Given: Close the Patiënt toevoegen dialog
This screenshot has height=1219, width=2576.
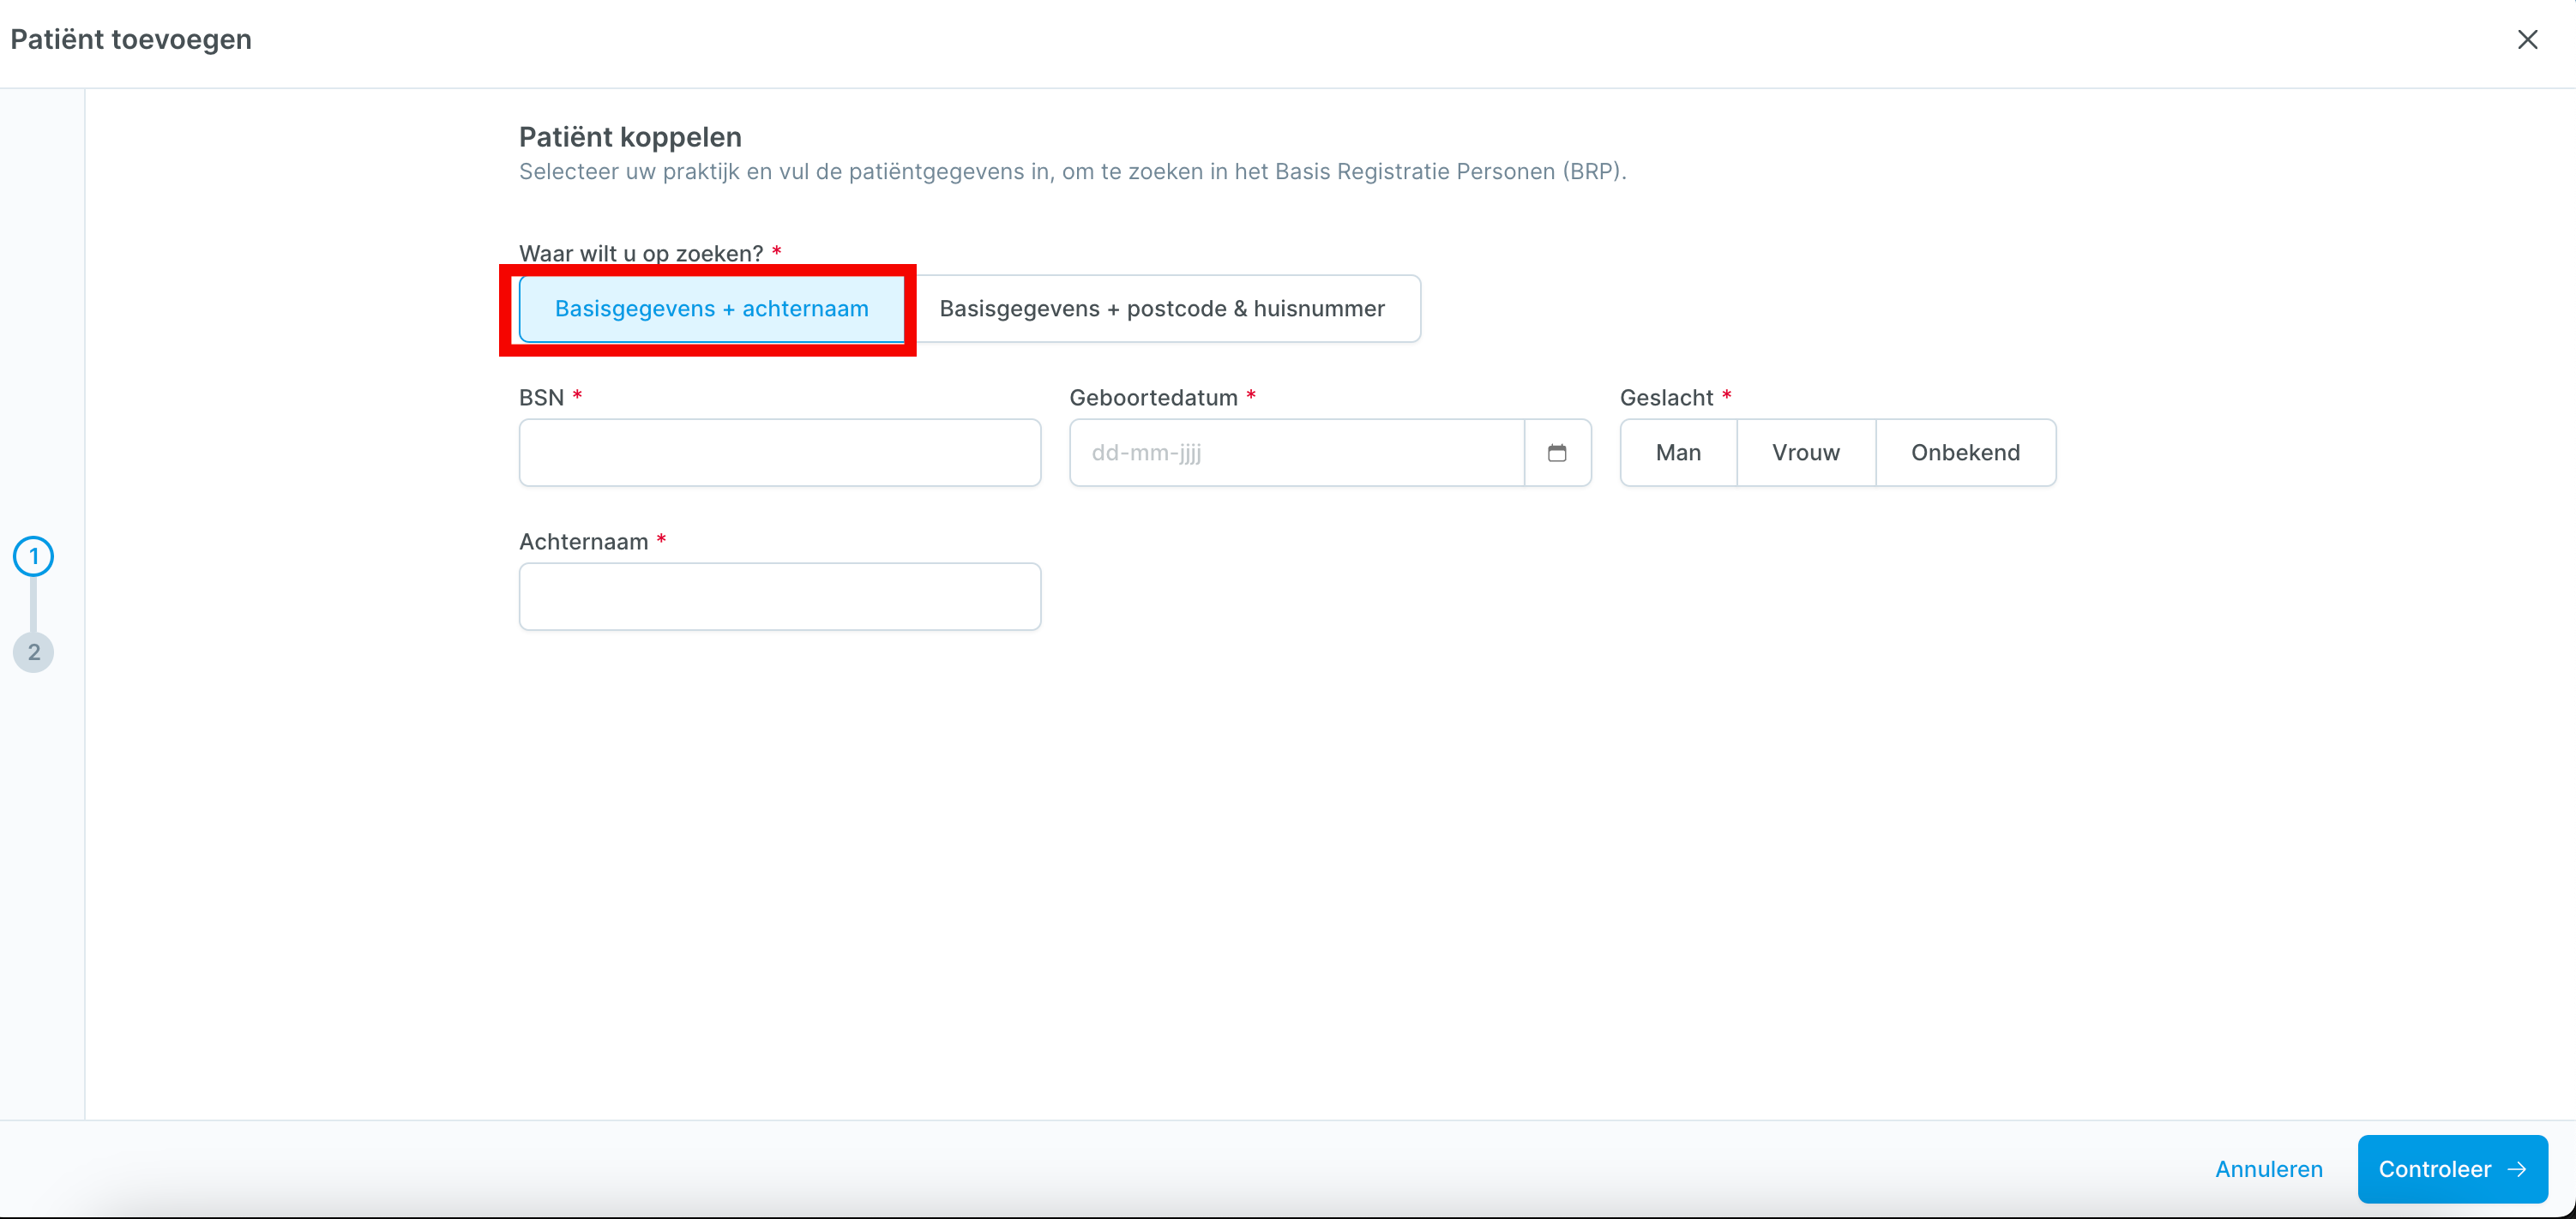Looking at the screenshot, I should tap(2527, 40).
